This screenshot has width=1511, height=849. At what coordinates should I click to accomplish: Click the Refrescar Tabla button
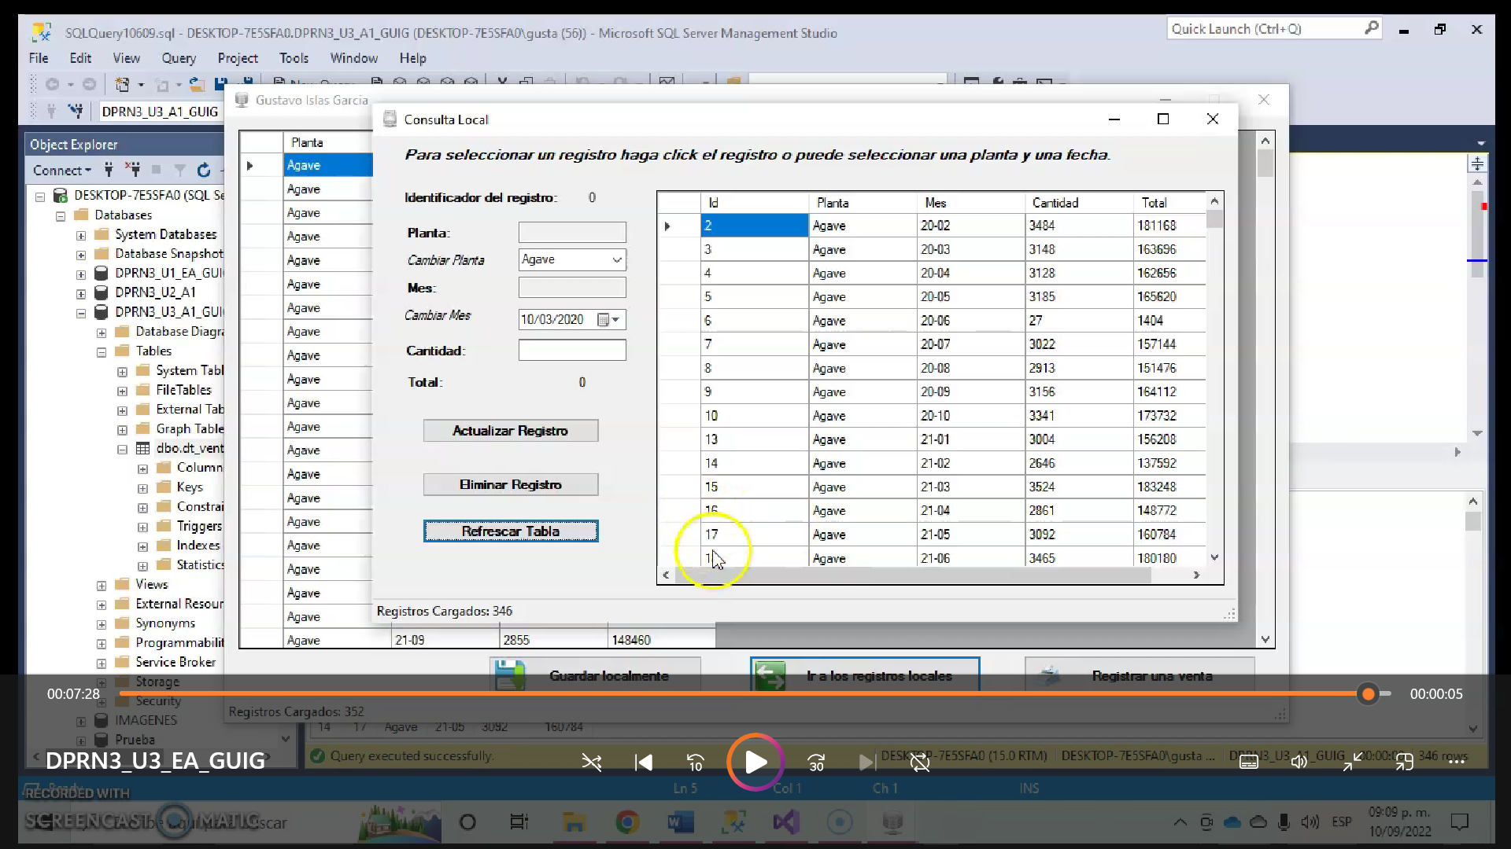[x=511, y=531]
